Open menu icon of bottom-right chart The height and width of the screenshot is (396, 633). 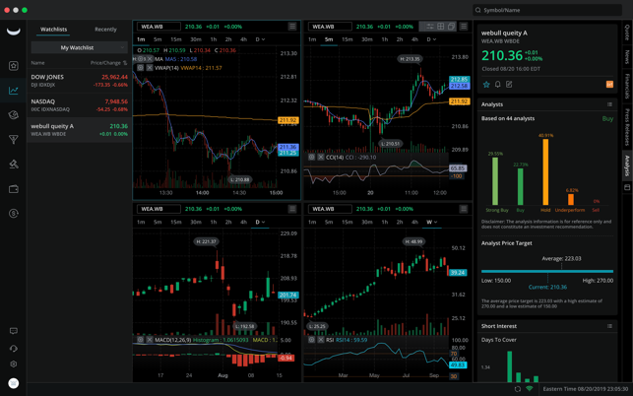coord(464,209)
